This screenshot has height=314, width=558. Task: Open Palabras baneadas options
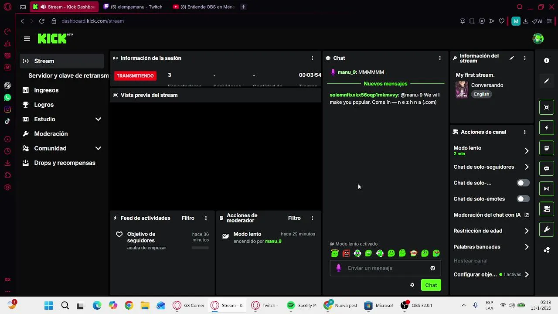click(x=527, y=247)
